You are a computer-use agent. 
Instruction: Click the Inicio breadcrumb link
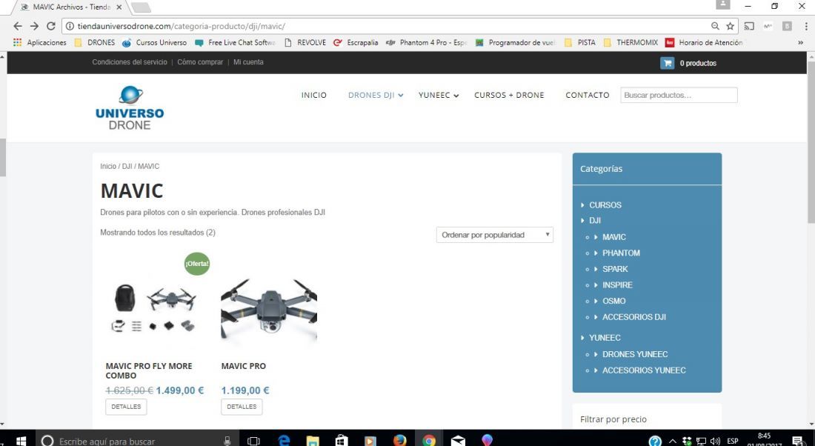[x=108, y=167]
